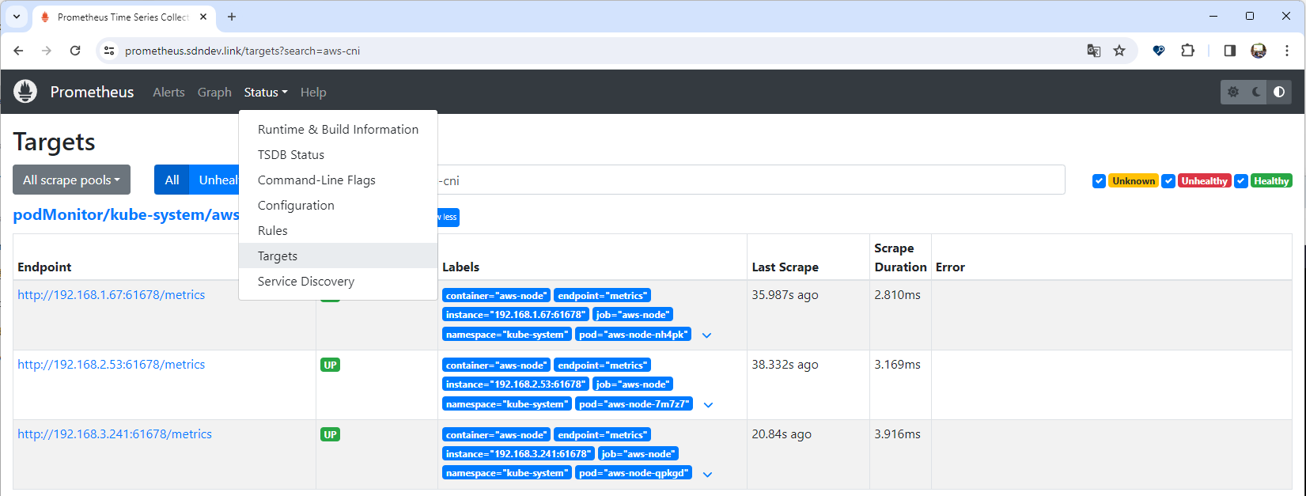
Task: Expand labels for pod aws-node-7m7z7
Action: point(709,405)
